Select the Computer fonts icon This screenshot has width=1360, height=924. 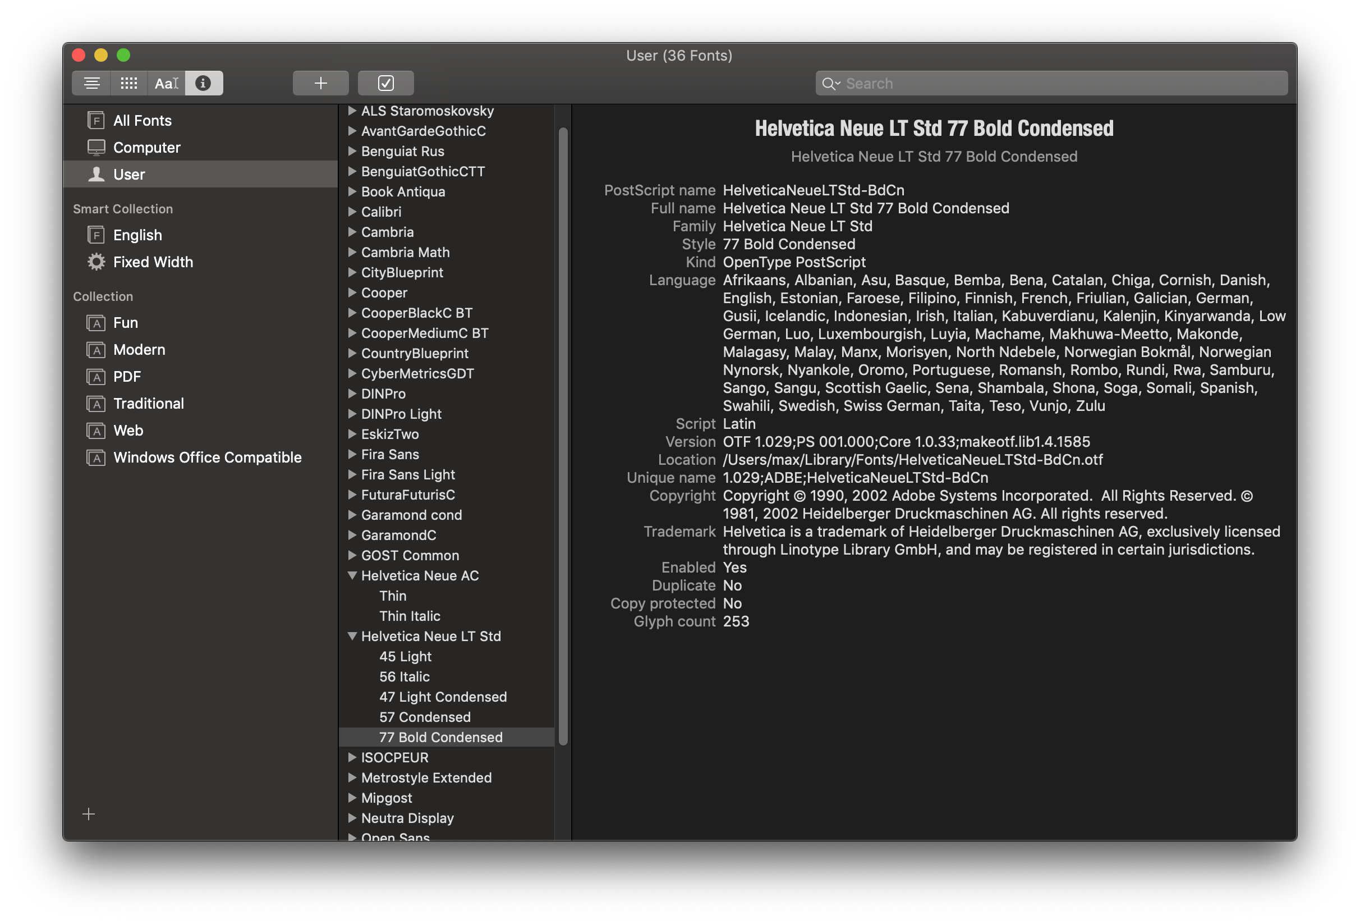(x=95, y=147)
